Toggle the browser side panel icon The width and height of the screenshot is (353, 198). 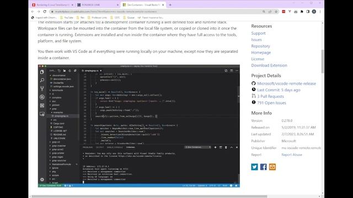308,12
